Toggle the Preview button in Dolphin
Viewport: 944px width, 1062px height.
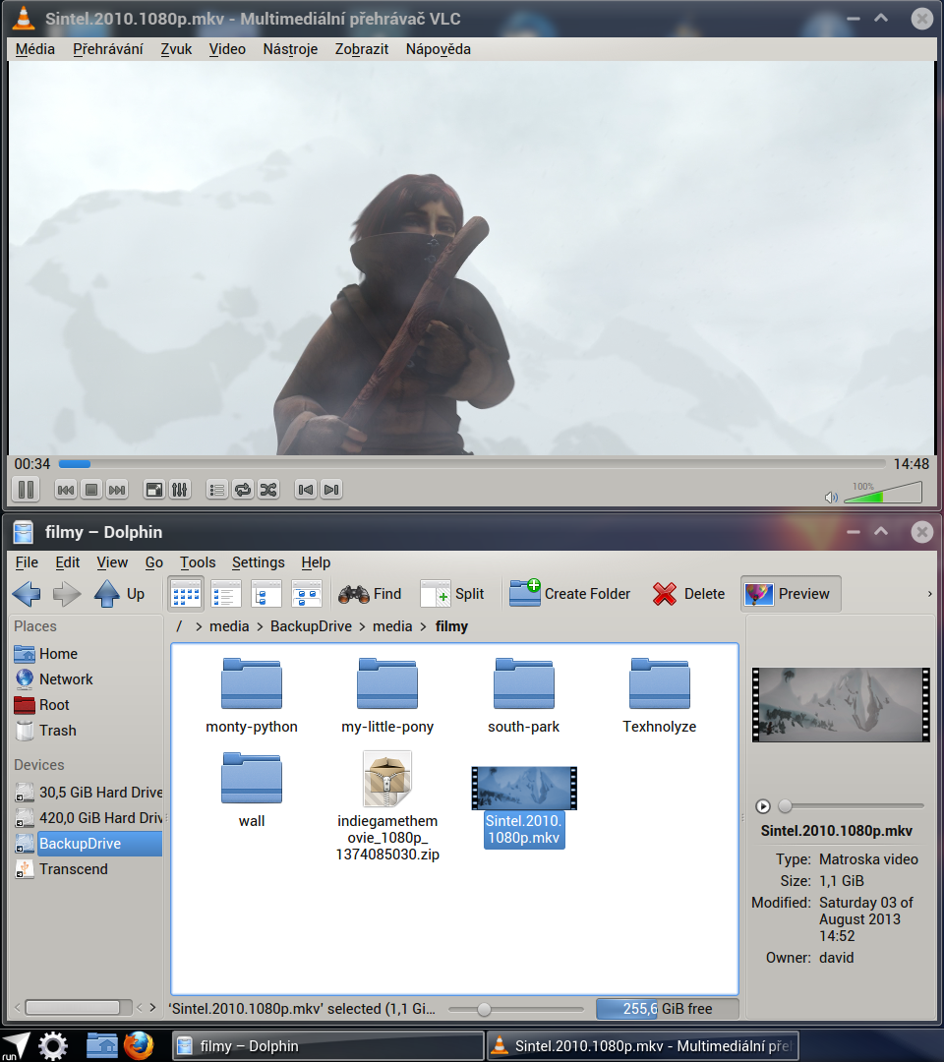(x=791, y=594)
